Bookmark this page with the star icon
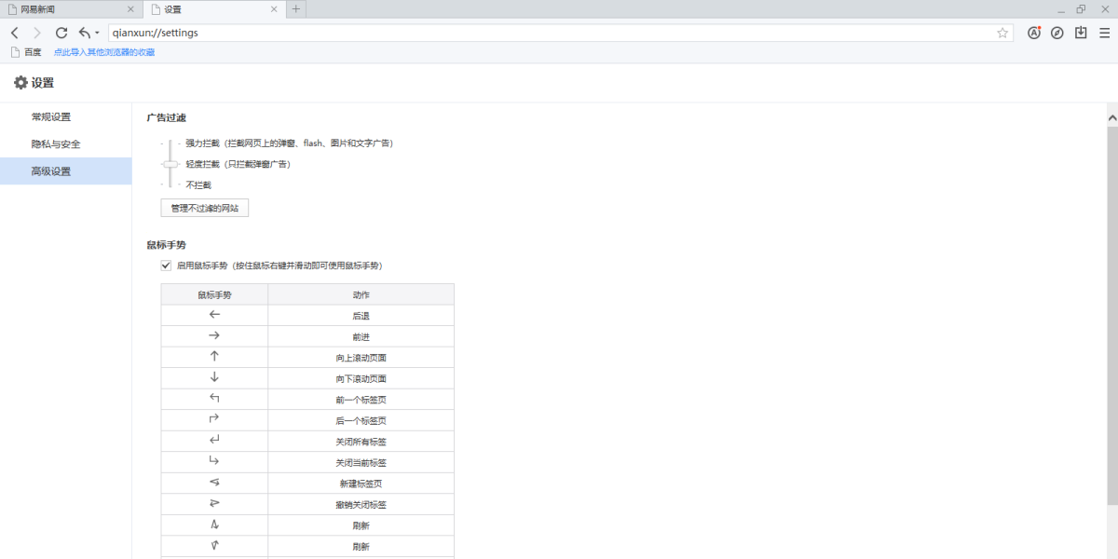 click(1002, 33)
